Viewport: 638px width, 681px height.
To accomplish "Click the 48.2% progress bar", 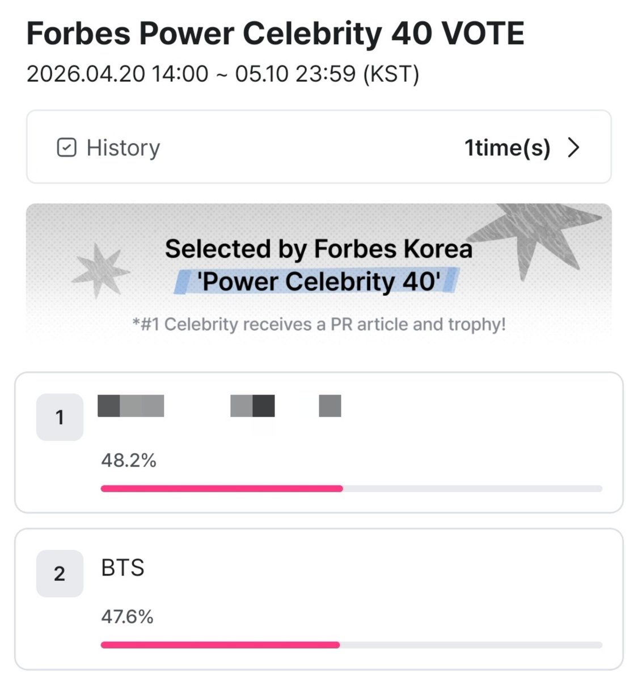I will tap(352, 489).
